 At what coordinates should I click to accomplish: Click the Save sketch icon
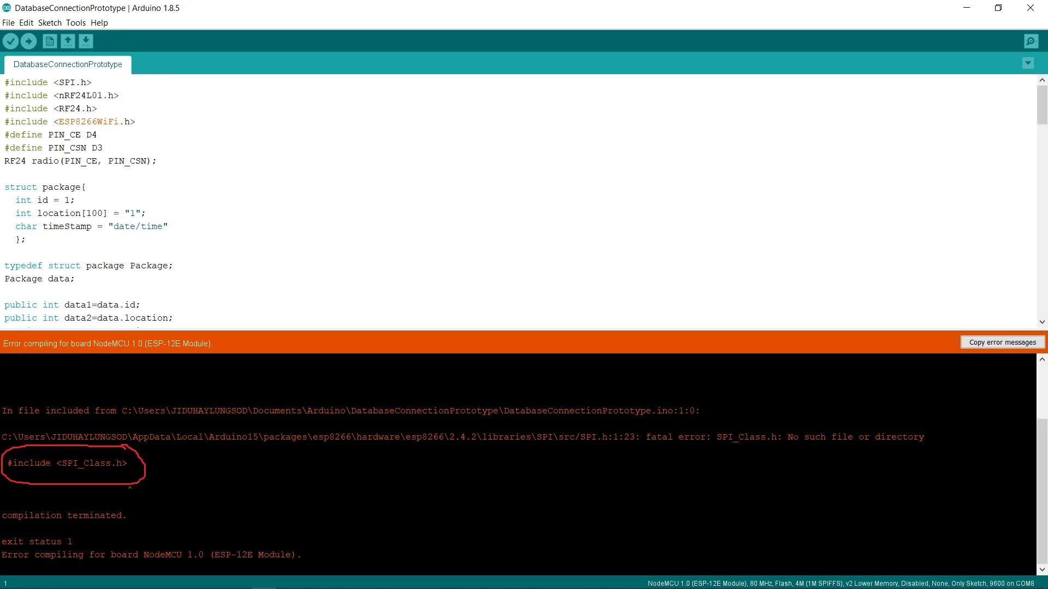point(86,41)
